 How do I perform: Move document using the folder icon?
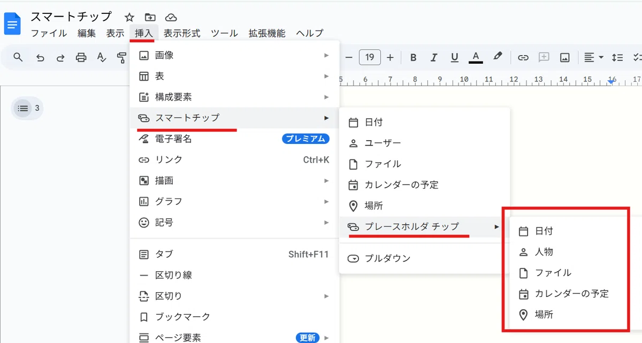pyautogui.click(x=150, y=17)
